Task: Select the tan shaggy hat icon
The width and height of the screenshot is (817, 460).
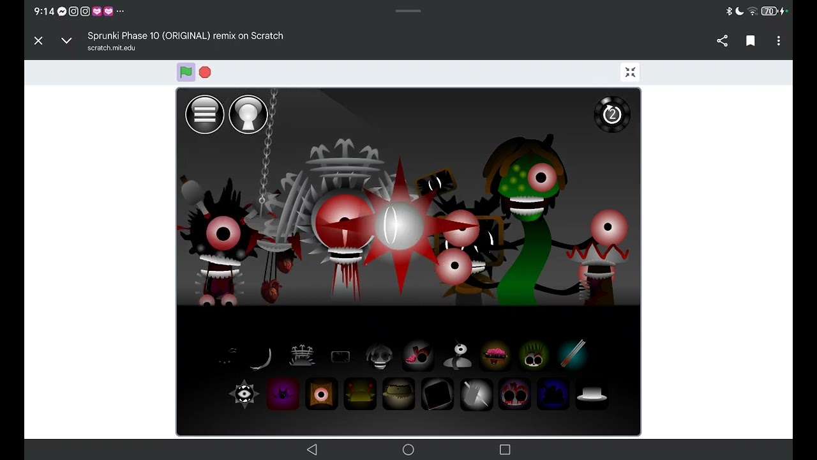Action: coord(398,394)
